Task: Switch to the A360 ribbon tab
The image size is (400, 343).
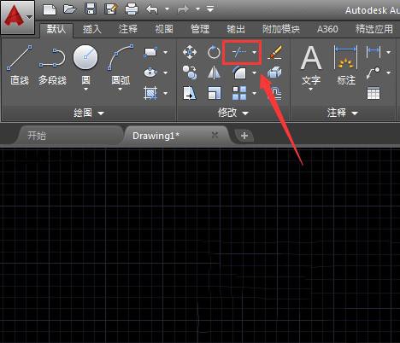Action: pos(327,29)
